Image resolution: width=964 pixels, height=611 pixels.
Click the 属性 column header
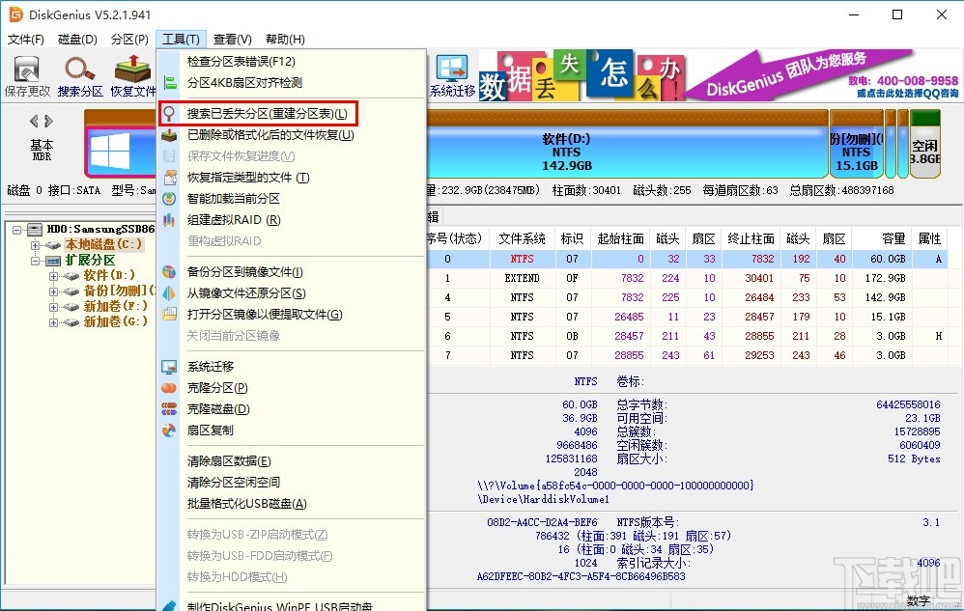pos(929,238)
